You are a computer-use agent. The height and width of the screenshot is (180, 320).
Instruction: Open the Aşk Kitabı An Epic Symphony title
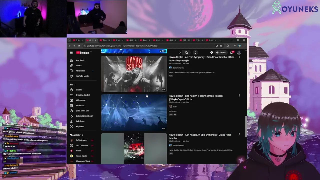click(200, 136)
